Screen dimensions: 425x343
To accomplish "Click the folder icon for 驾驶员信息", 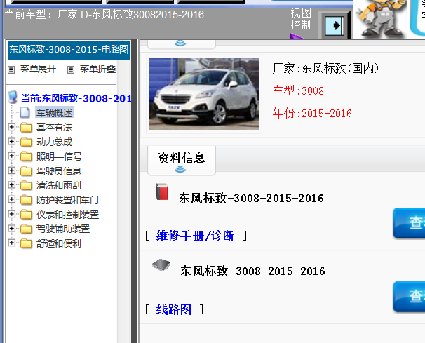I will 26,171.
